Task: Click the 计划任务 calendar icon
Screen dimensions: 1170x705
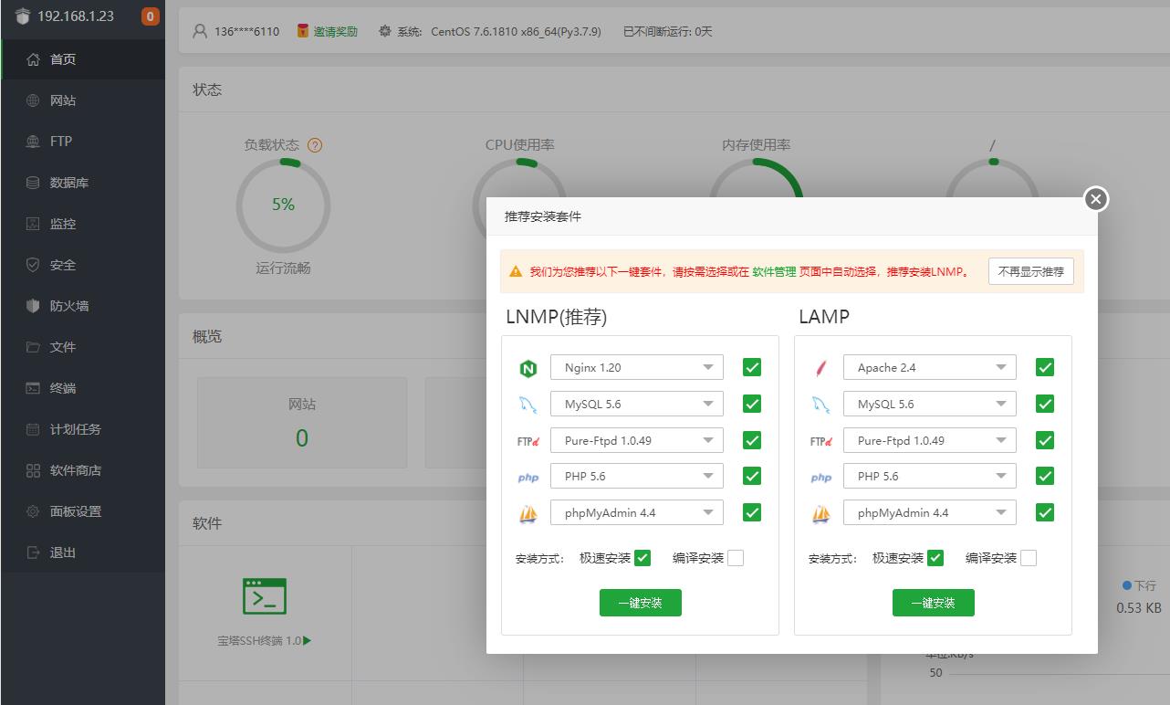Action: coord(33,429)
